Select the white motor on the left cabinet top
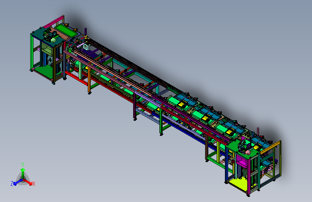Viewport: 312px width, 202px height. pyautogui.click(x=54, y=40)
